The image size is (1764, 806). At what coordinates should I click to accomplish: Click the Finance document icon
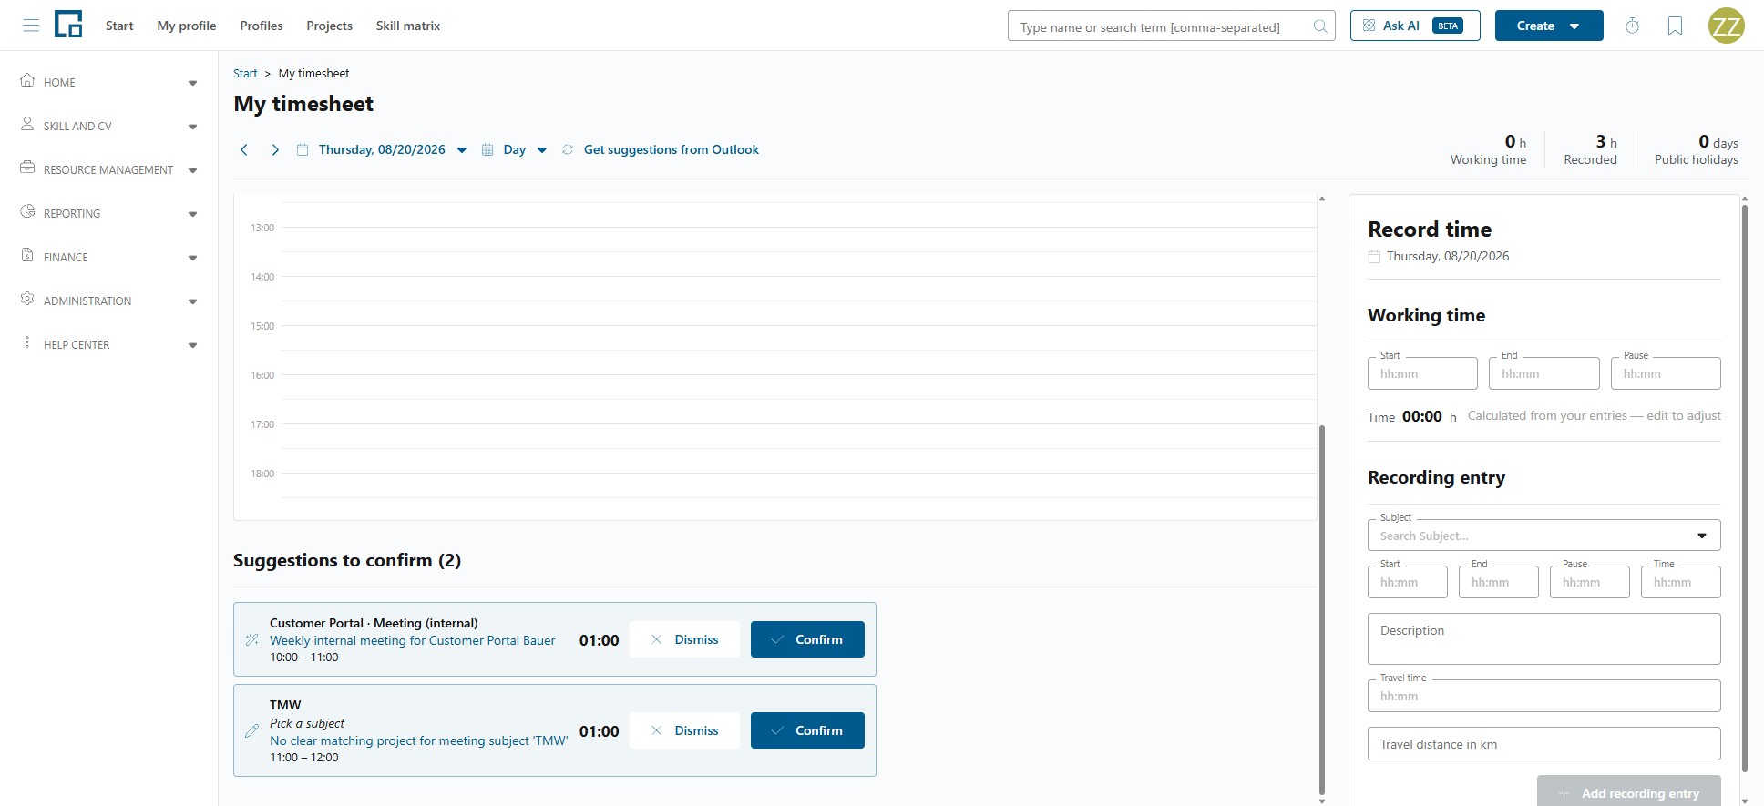[x=27, y=255]
